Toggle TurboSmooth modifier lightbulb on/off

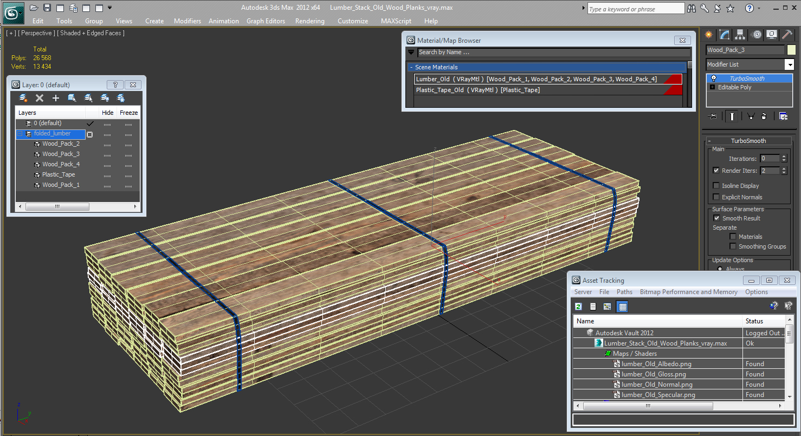pos(714,79)
